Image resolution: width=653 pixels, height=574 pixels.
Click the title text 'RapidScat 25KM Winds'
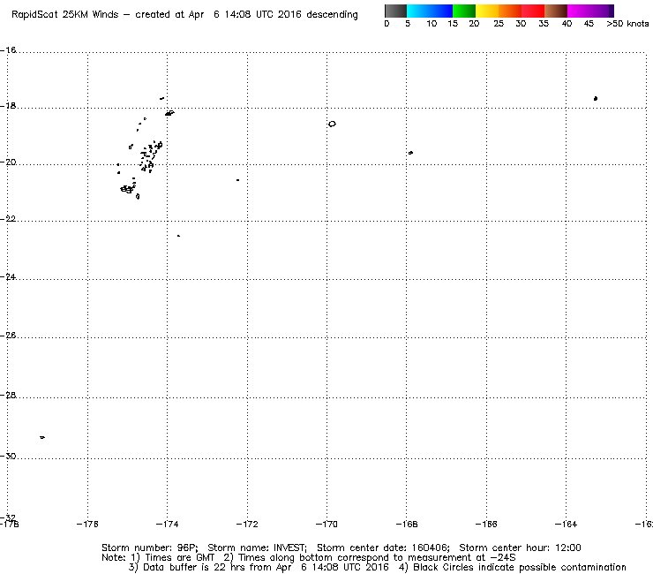[65, 15]
